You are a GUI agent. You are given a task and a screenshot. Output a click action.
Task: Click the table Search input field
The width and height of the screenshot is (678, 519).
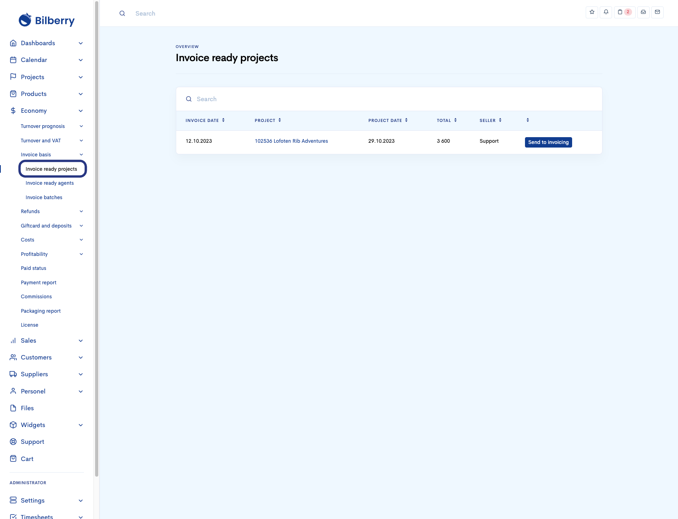392,99
